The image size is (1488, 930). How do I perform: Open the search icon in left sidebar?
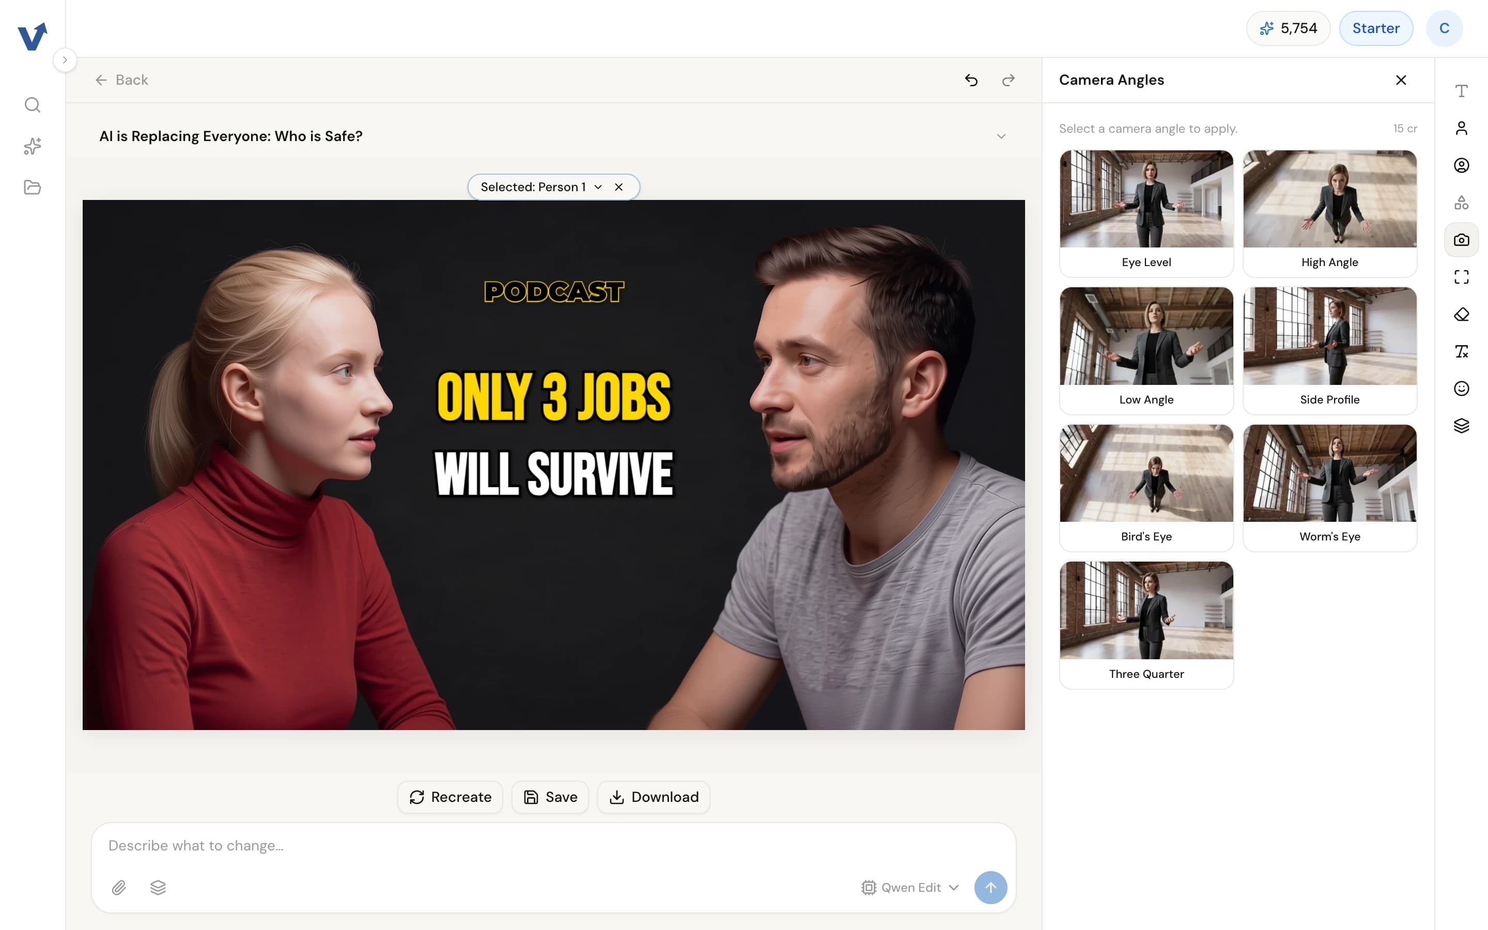pyautogui.click(x=32, y=105)
